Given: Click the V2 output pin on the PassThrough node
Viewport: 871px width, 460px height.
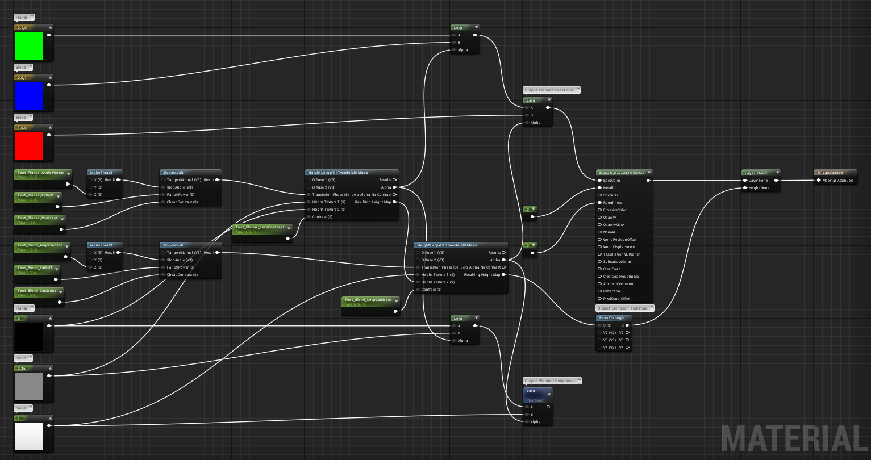Looking at the screenshot, I should coord(628,332).
